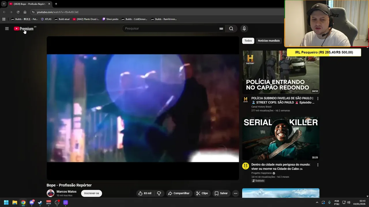Click Progetto Happiness channel link
This screenshot has width=369, height=207.
click(x=261, y=173)
